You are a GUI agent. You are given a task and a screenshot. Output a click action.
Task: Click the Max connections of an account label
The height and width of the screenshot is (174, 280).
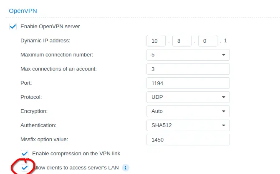coord(58,69)
